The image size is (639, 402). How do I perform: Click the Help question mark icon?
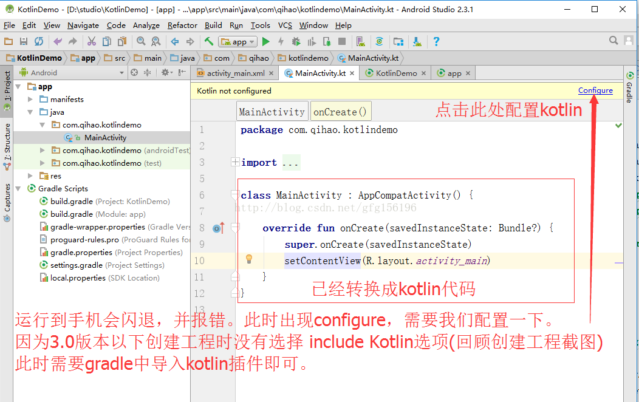coord(436,41)
